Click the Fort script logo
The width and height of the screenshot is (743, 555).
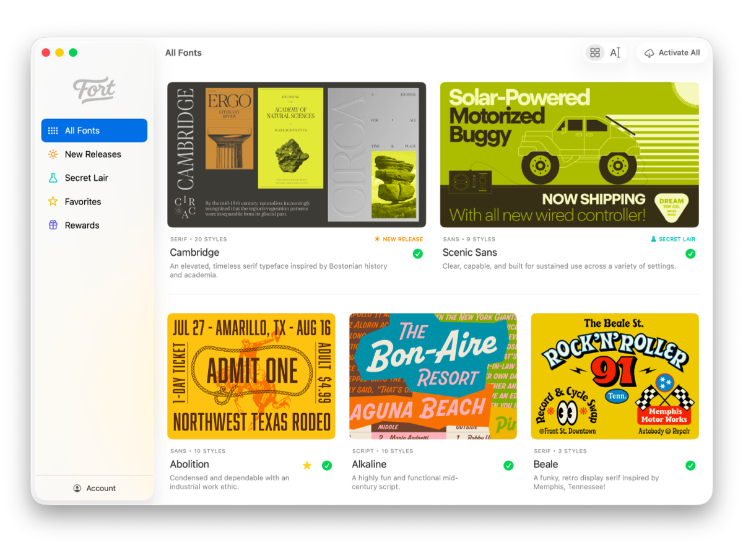point(94,89)
